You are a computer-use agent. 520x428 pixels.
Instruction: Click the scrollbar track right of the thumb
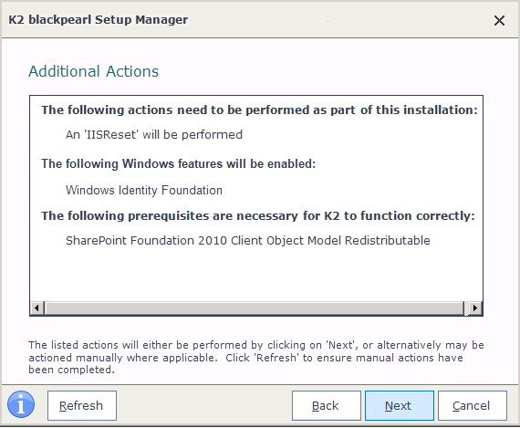[x=466, y=308]
